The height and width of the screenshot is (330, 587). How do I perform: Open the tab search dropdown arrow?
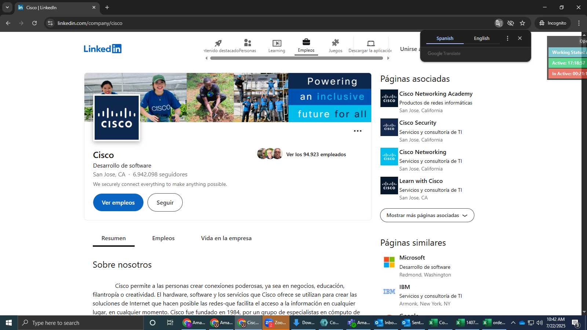(7, 7)
